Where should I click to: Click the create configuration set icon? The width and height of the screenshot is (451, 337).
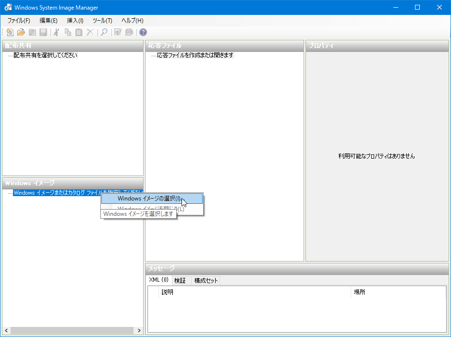tap(129, 32)
